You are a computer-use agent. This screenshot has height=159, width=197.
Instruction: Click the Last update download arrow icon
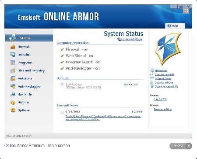(62, 84)
